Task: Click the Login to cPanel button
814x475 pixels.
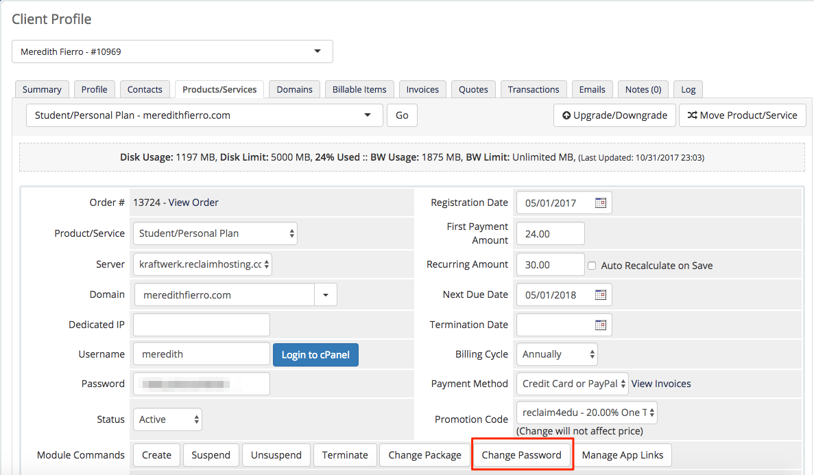Action: point(315,354)
